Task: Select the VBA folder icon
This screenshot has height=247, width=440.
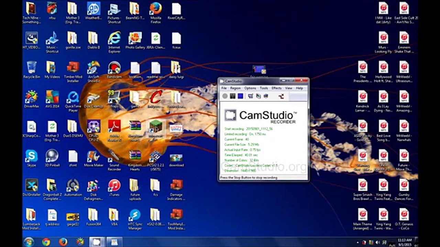Action: (x=114, y=217)
